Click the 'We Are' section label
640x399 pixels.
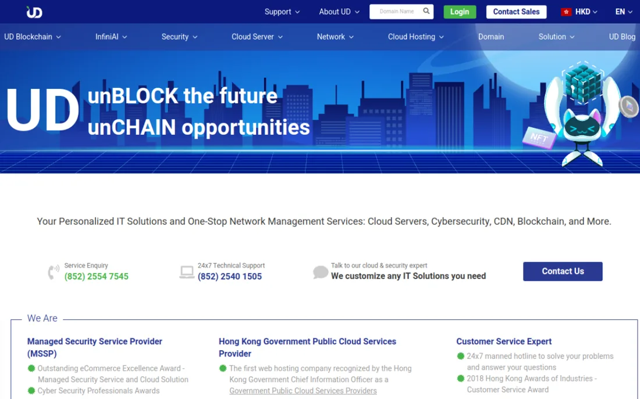point(42,318)
